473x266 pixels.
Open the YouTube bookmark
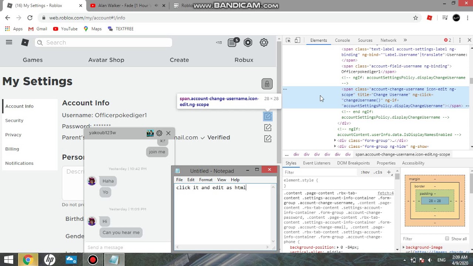[x=65, y=29]
